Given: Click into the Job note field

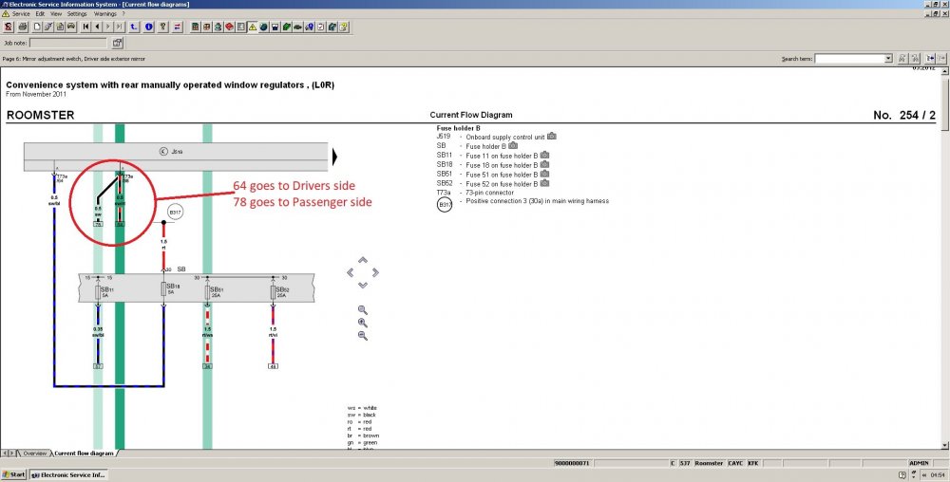Looking at the screenshot, I should point(67,43).
